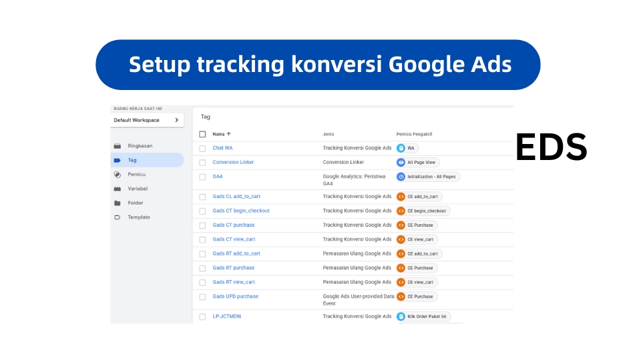
Task: Click the Template label icon in sidebar
Action: pyautogui.click(x=118, y=217)
